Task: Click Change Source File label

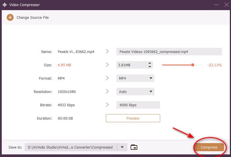Action: pos(33,18)
